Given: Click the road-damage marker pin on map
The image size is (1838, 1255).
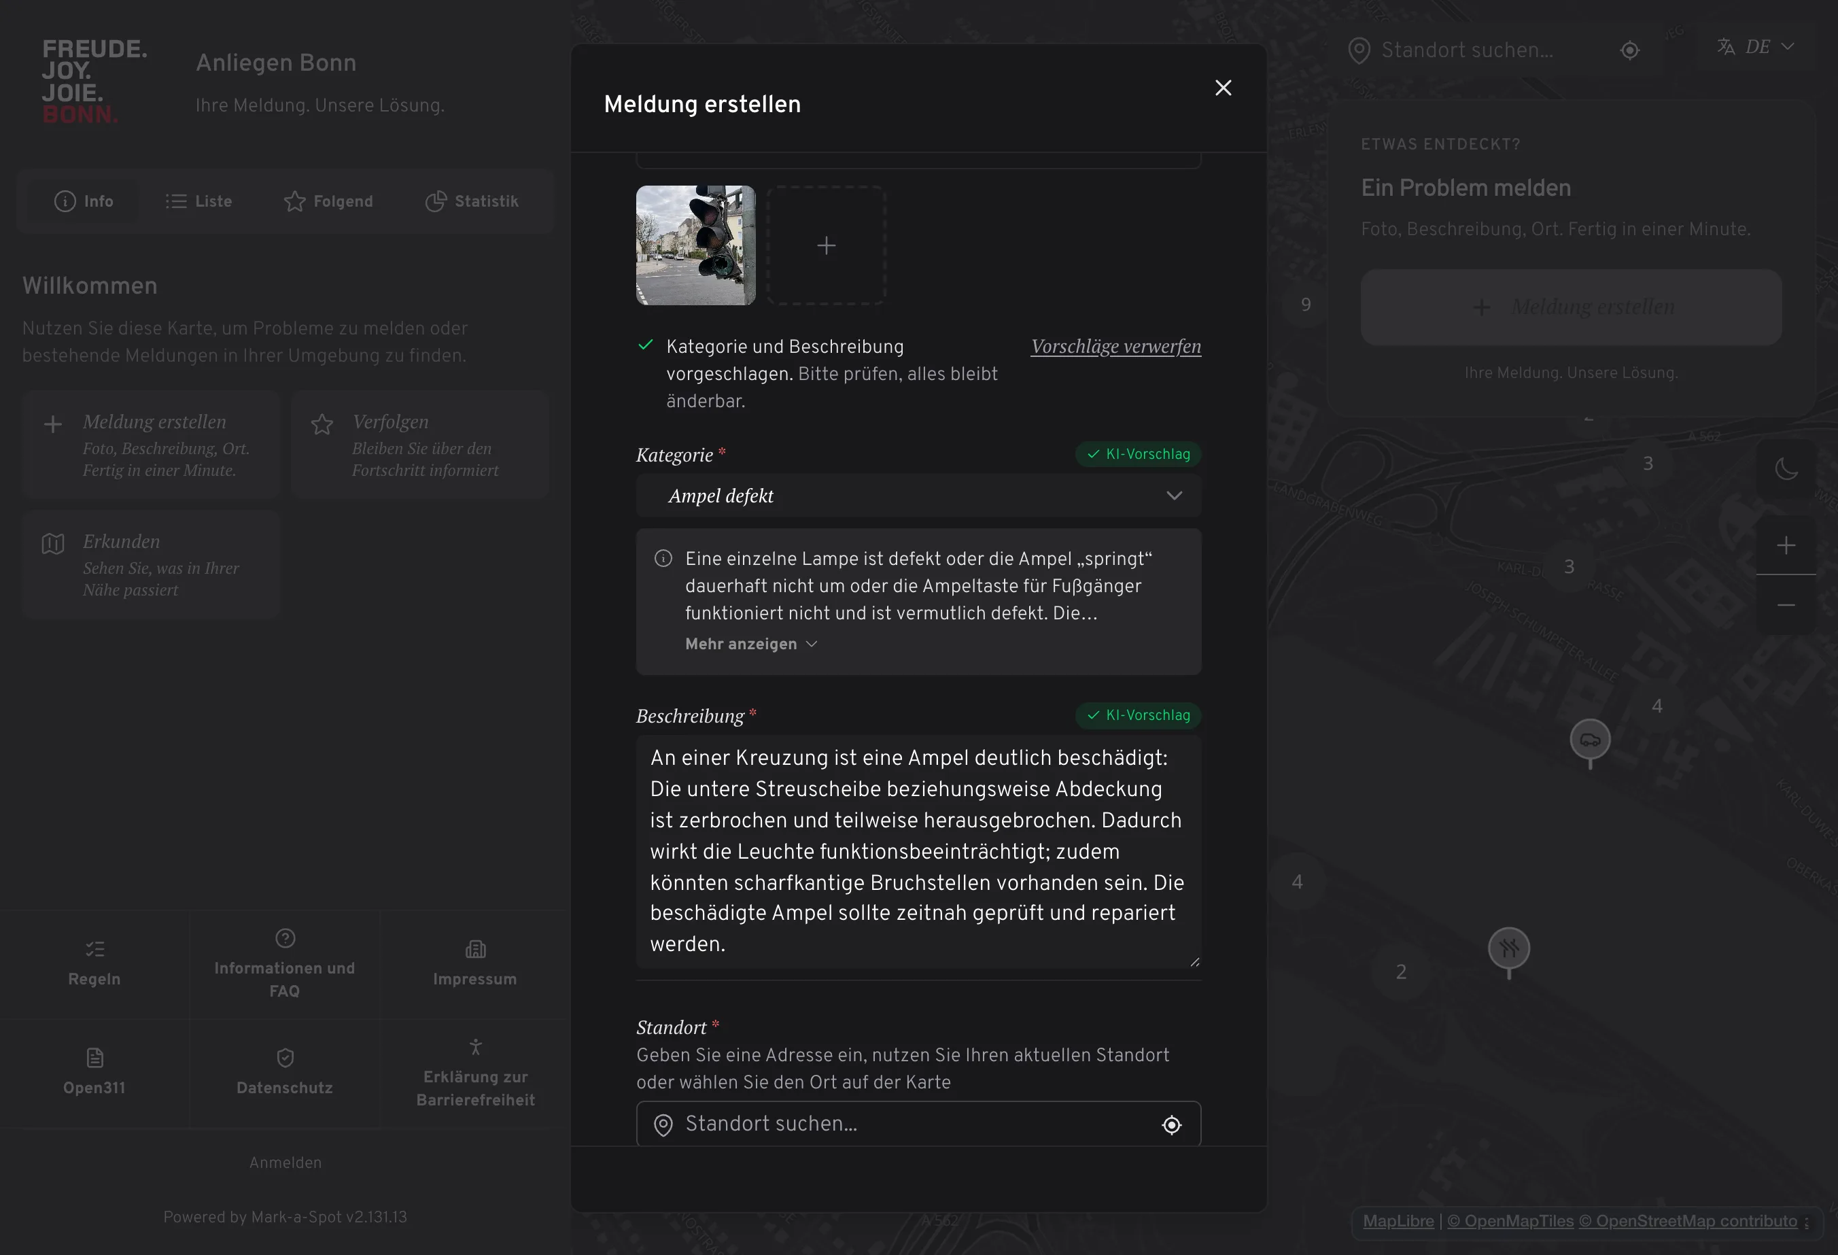Looking at the screenshot, I should tap(1508, 950).
